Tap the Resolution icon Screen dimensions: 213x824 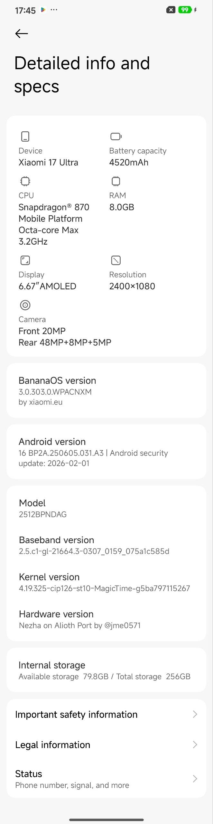(116, 260)
